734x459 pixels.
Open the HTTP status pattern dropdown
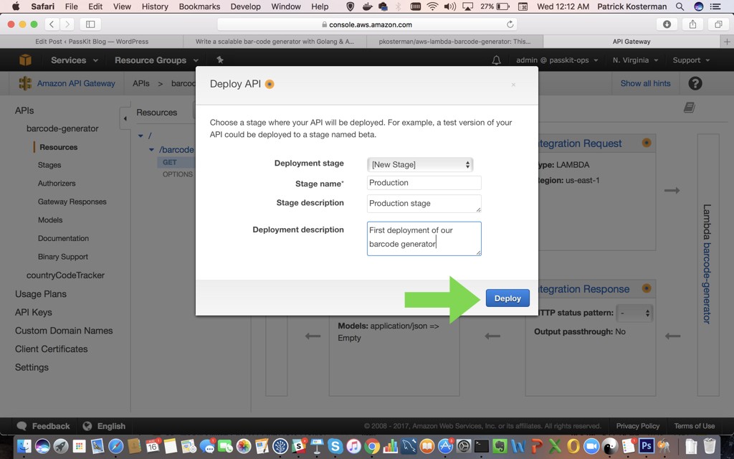point(634,313)
